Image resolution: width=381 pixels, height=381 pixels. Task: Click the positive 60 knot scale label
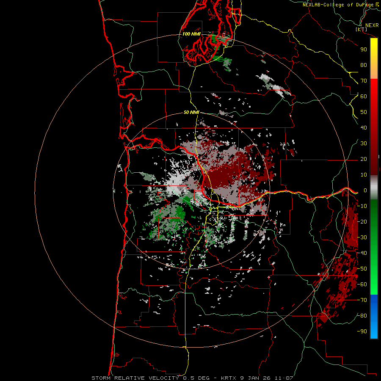(364, 96)
